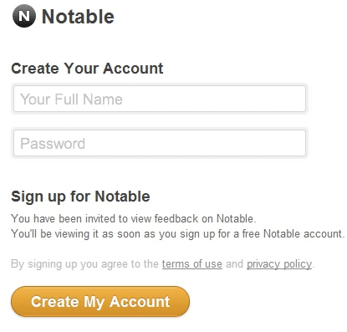
Task: Click the word feedback in the invitation text
Action: point(176,218)
